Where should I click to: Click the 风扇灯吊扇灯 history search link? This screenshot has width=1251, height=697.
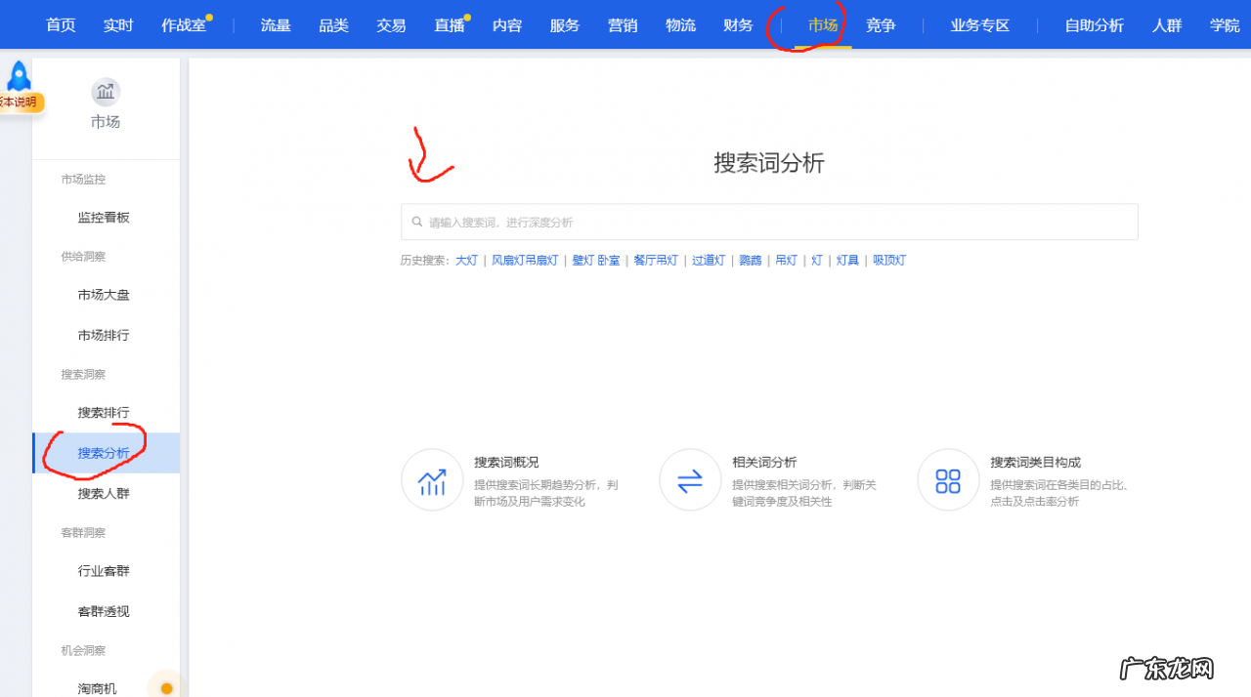tap(525, 260)
